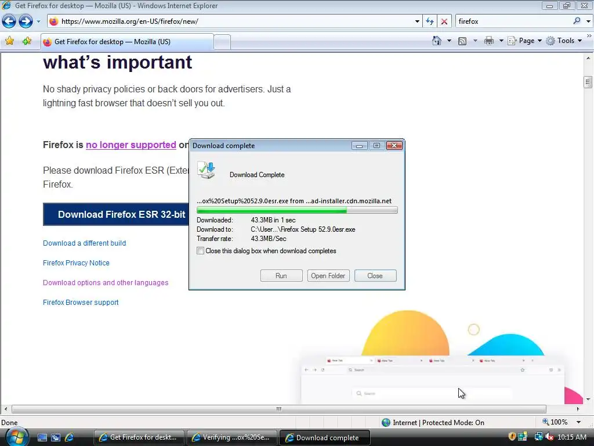Image resolution: width=594 pixels, height=446 pixels.
Task: Click the address bar URL field
Action: 235,21
